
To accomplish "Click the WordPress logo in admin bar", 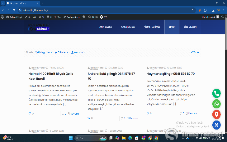I will click(2, 17).
